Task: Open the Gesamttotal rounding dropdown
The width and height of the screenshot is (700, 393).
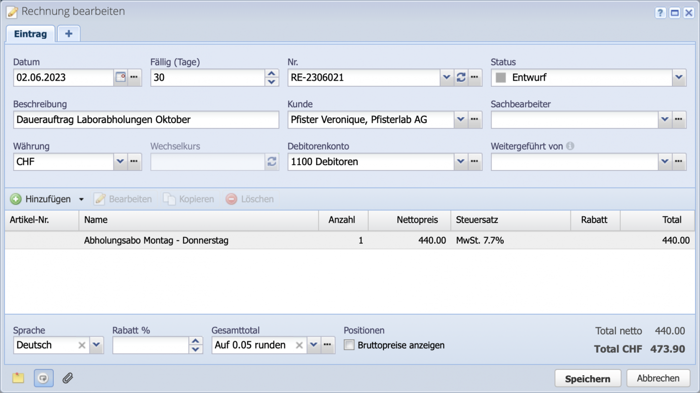Action: [314, 345]
